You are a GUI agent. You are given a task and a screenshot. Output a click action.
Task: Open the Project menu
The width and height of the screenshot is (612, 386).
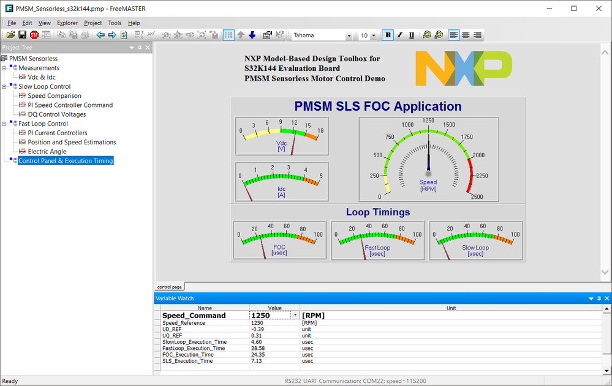[x=93, y=23]
